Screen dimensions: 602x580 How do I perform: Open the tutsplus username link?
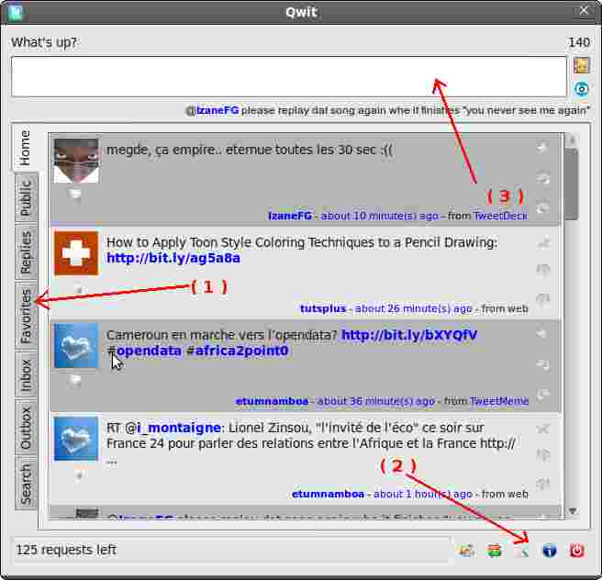coord(323,308)
